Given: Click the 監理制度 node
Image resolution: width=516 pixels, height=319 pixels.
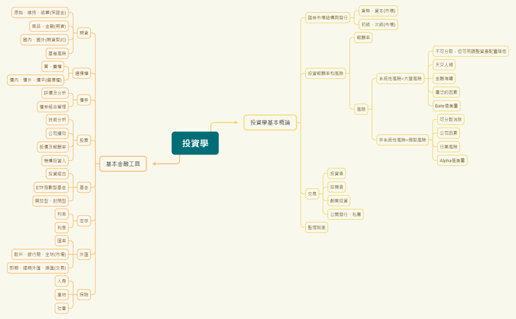Looking at the screenshot, I should click(316, 227).
